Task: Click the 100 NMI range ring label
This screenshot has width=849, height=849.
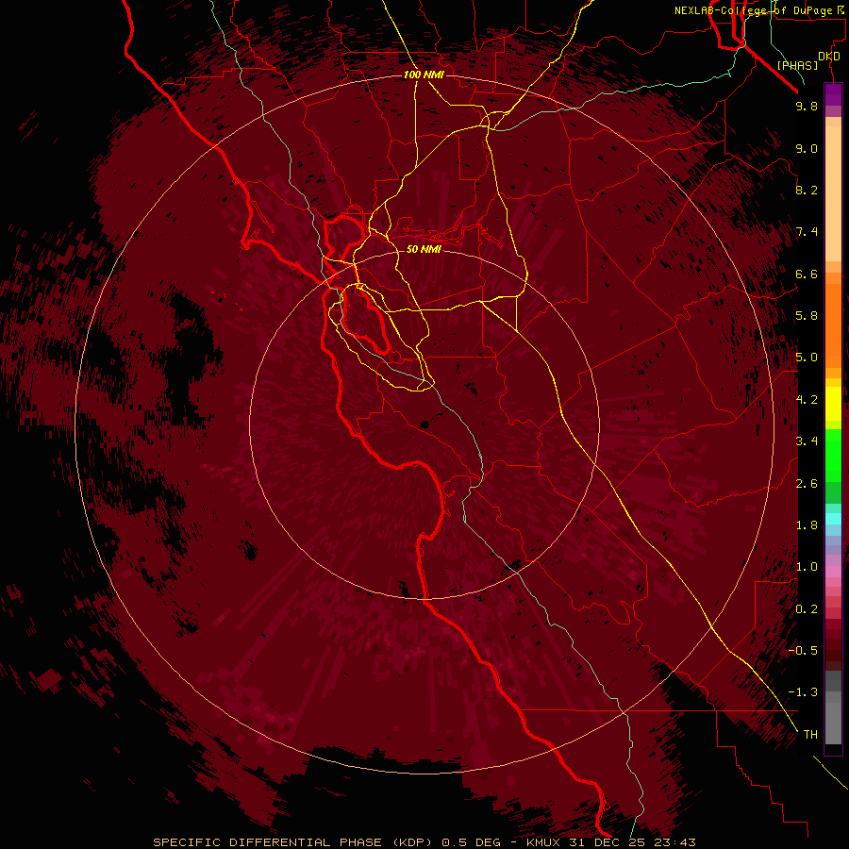Action: tap(424, 75)
